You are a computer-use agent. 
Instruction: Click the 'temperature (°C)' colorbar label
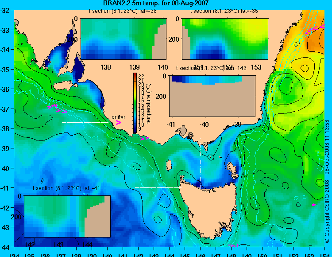point(148,103)
